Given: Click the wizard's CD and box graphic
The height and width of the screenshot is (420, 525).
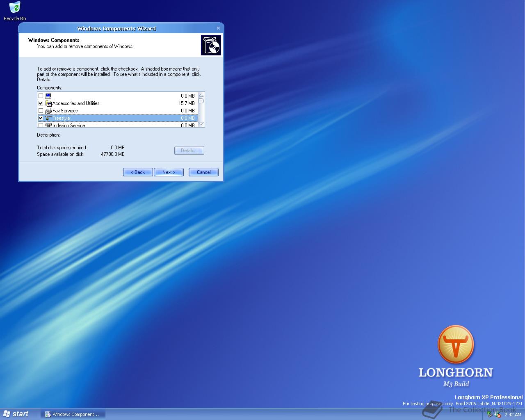Looking at the screenshot, I should (211, 45).
